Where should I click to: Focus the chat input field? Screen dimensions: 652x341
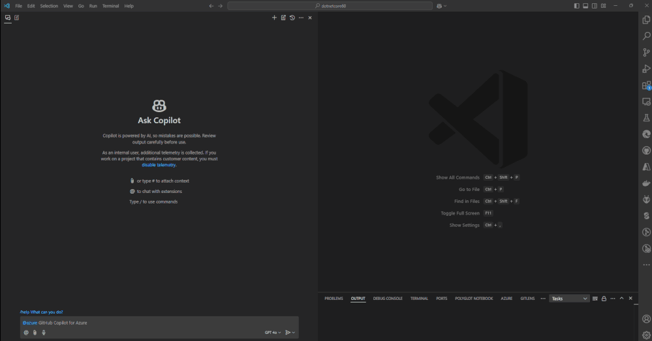[159, 323]
